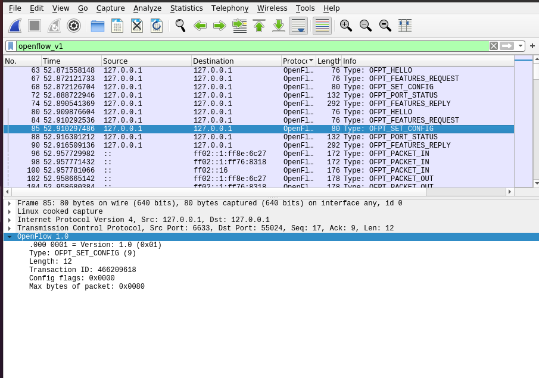
Task: Apply the display filter arrow
Action: pyautogui.click(x=507, y=46)
